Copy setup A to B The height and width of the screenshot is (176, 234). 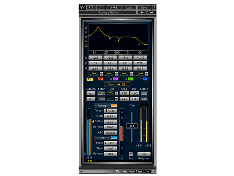(114, 7)
